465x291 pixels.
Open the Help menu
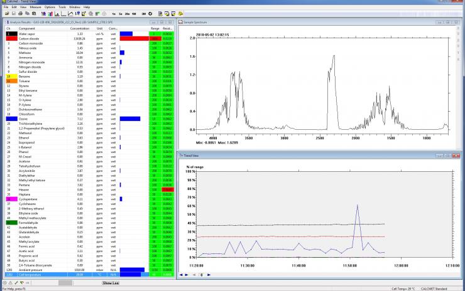point(87,7)
